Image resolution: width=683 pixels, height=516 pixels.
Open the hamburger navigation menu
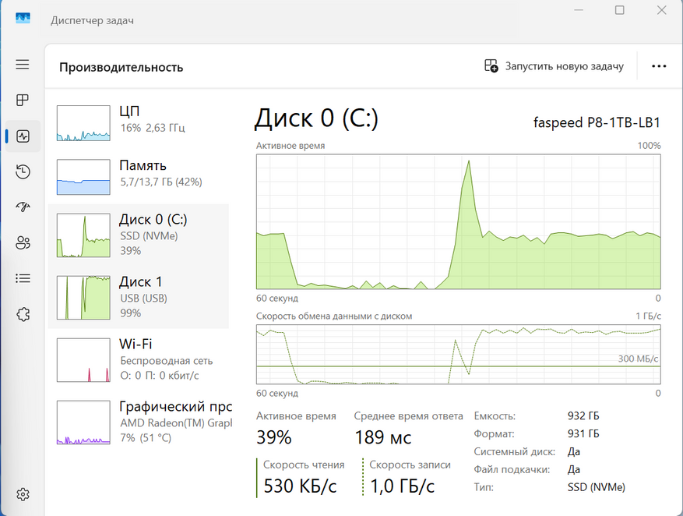pos(23,65)
